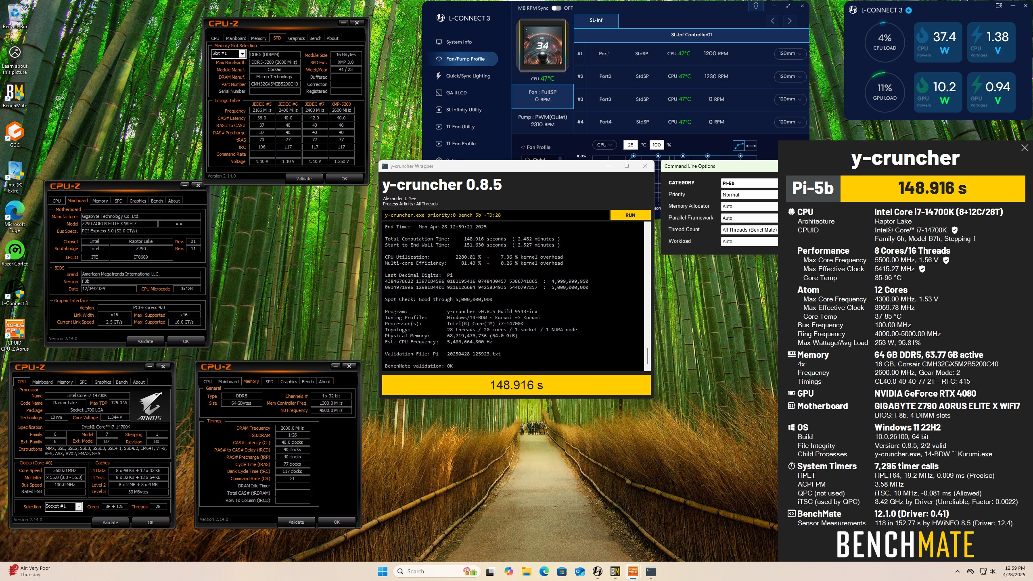The image size is (1033, 581).
Task: Open the Razer Cortex desktop shortcut
Action: (x=15, y=253)
